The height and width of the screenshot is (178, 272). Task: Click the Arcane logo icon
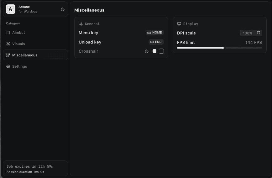click(11, 9)
